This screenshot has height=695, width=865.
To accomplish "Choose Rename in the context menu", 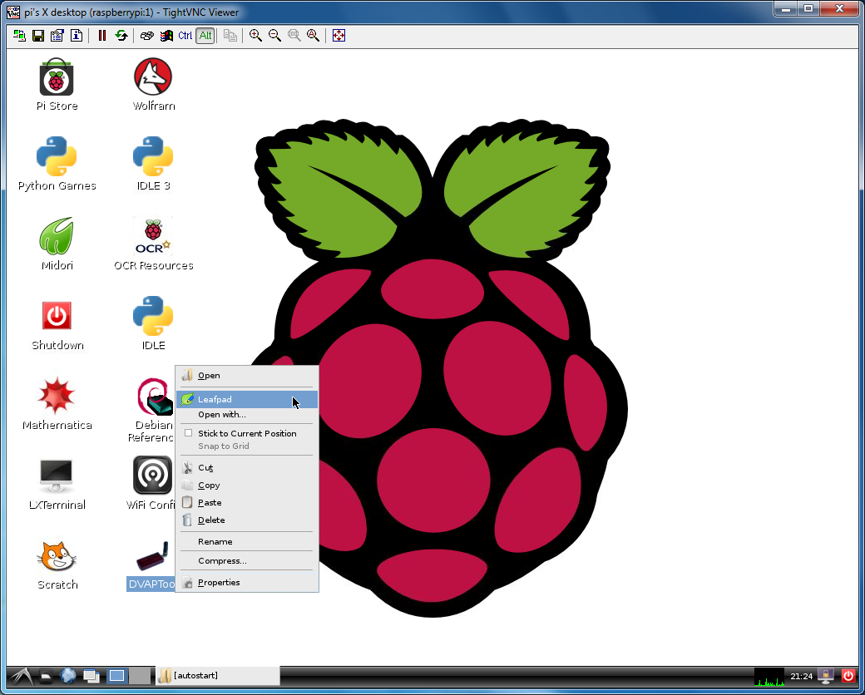I will tap(246, 542).
